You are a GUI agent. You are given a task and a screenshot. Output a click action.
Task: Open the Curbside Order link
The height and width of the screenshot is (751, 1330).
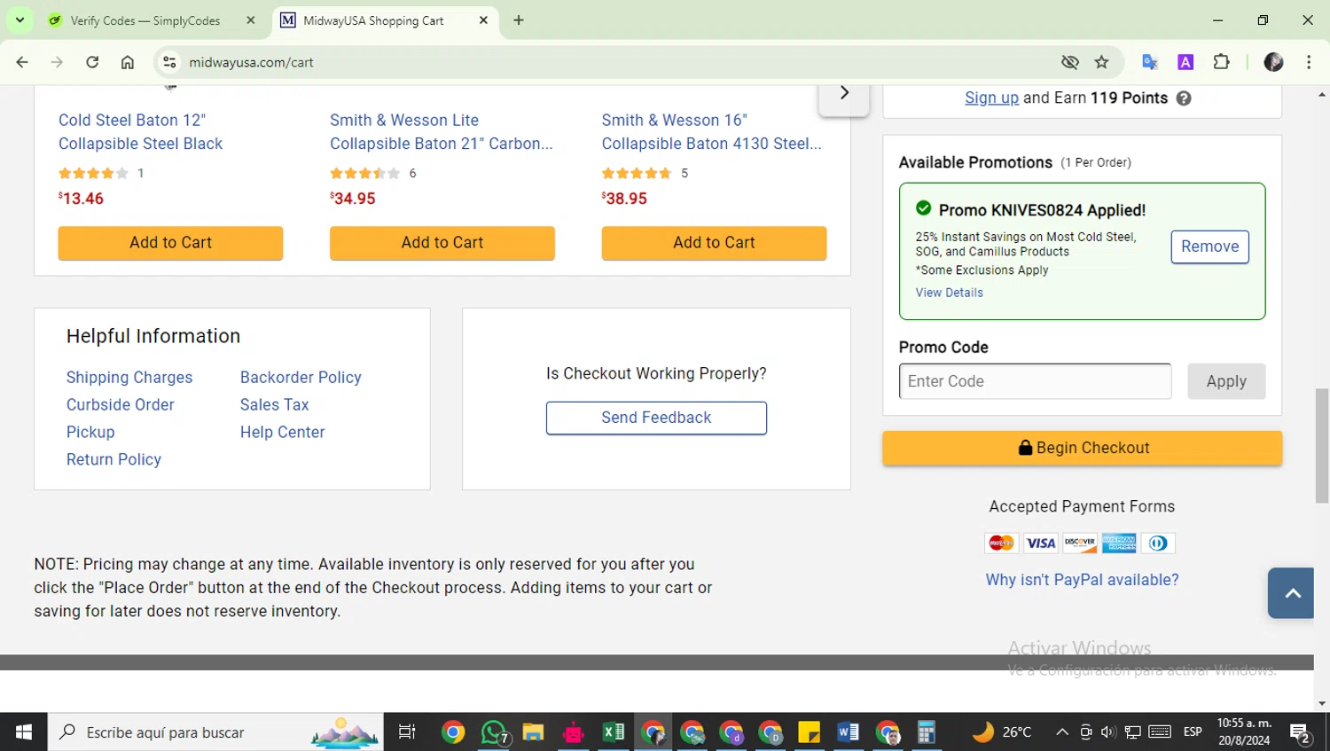pos(121,405)
